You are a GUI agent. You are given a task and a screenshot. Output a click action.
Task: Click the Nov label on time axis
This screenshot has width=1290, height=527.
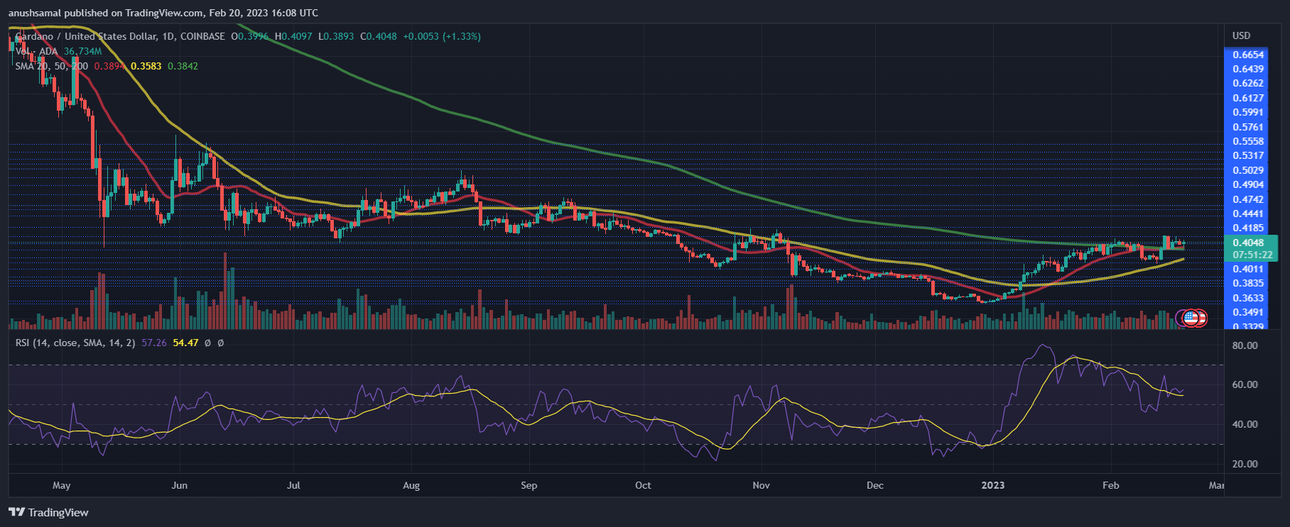(761, 485)
